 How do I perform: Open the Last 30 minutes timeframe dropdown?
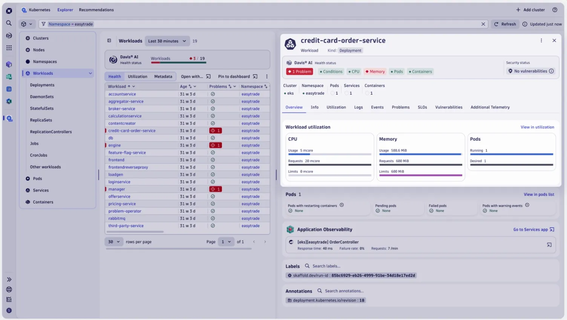pos(167,41)
